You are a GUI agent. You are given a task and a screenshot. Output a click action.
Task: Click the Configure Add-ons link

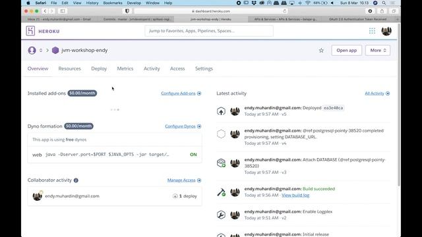pyautogui.click(x=178, y=93)
